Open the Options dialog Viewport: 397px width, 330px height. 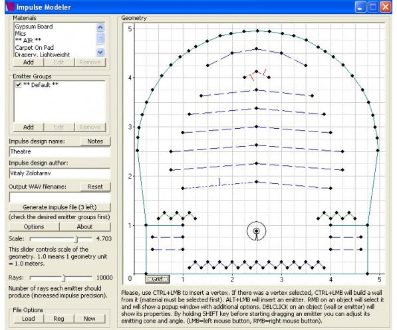pos(34,227)
